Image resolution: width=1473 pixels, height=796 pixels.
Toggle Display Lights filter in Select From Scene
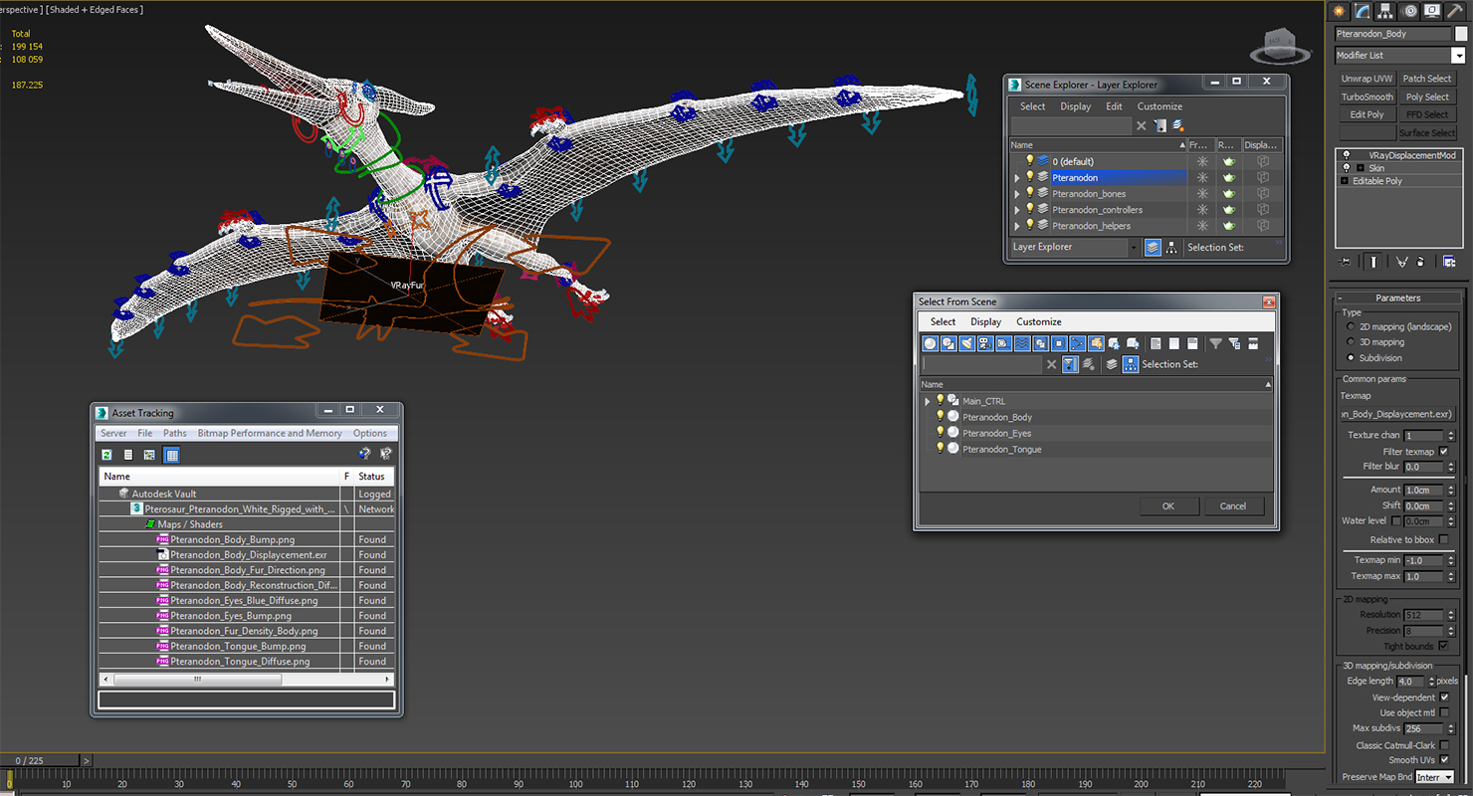pos(966,343)
